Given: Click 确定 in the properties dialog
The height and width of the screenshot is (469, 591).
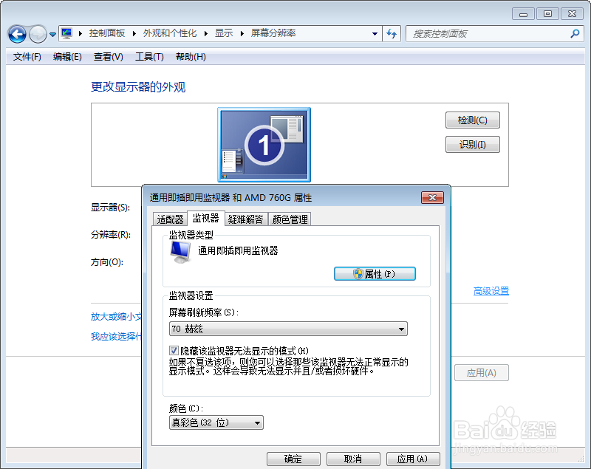Looking at the screenshot, I should click(293, 459).
